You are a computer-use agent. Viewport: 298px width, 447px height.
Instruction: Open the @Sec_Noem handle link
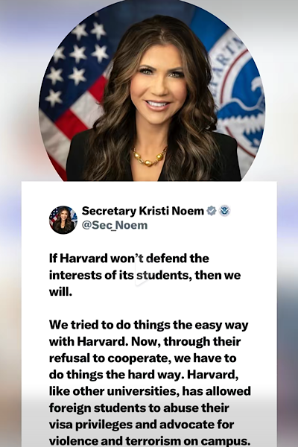[115, 225]
